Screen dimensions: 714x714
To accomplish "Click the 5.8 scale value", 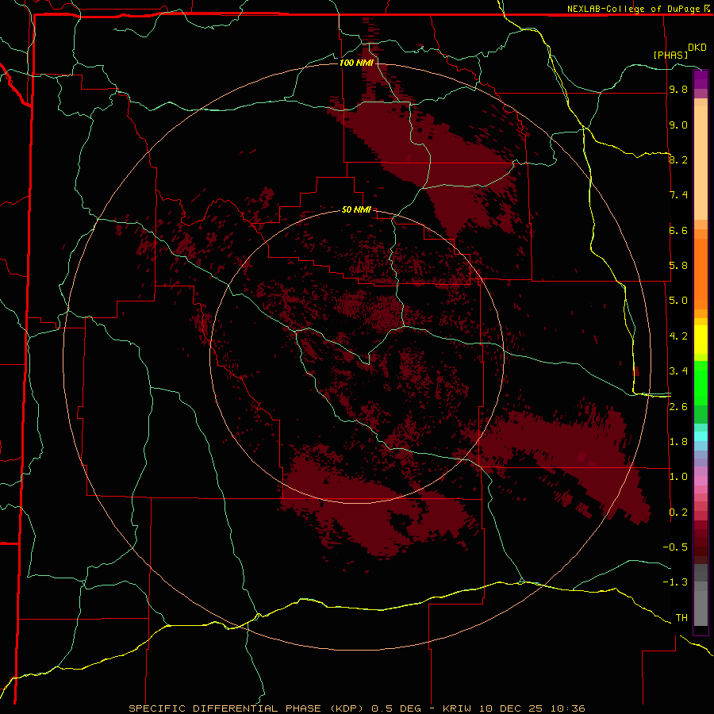I will pos(678,266).
